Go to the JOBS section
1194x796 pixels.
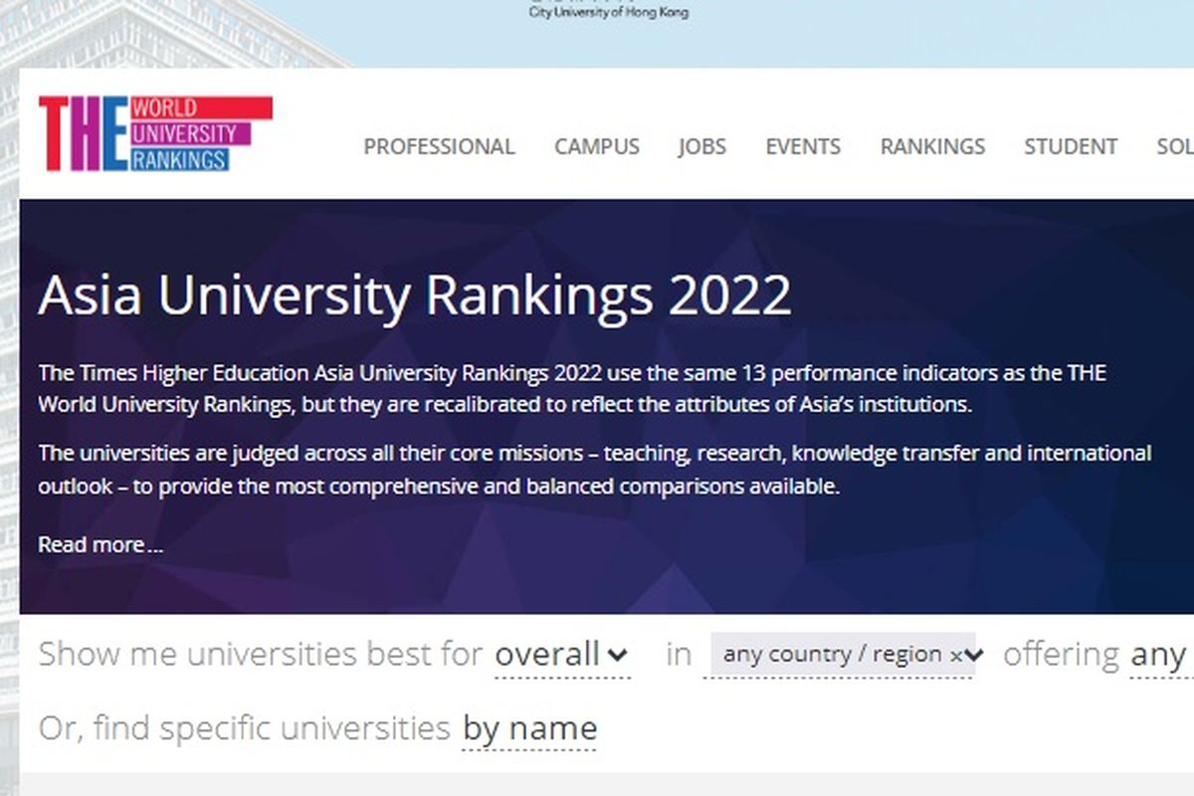[x=702, y=147]
